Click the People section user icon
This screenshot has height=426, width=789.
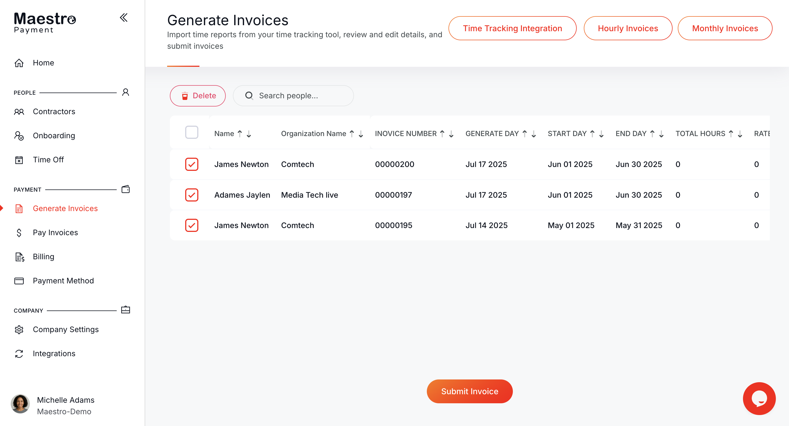125,92
